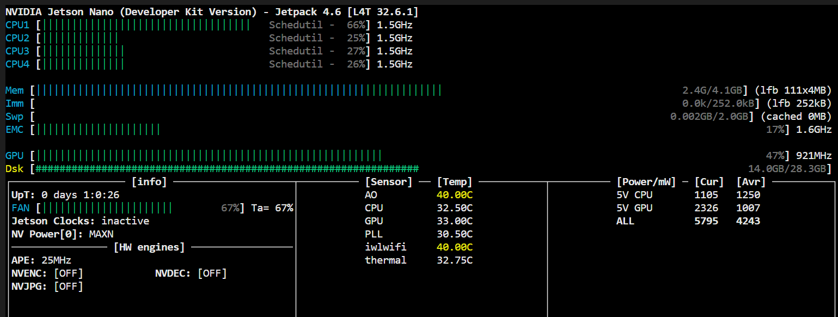Click the 'NVJPG: [OFF]' status

click(x=47, y=286)
